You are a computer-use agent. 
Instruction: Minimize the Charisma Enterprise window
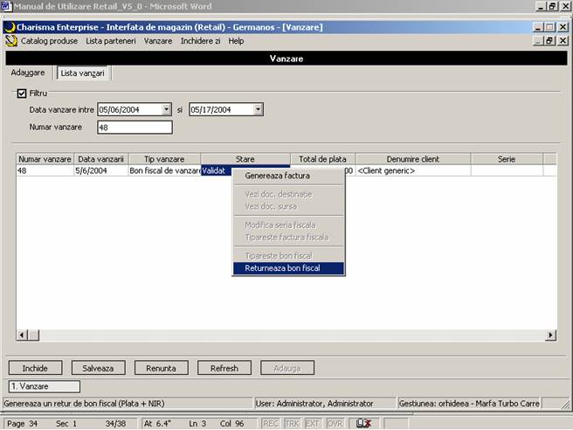coord(537,27)
